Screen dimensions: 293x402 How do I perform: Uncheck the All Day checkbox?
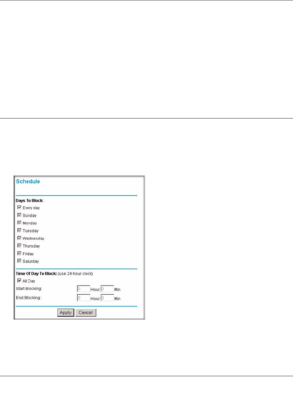19,281
